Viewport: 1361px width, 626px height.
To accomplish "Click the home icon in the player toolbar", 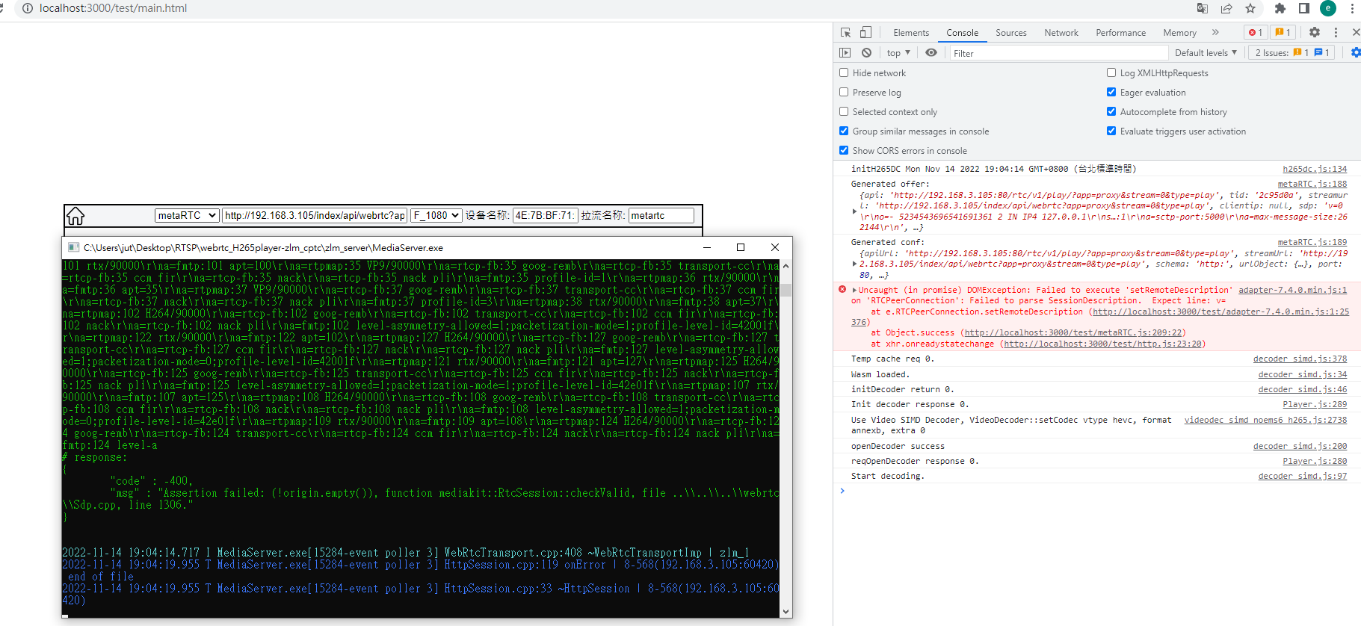I will (x=75, y=216).
